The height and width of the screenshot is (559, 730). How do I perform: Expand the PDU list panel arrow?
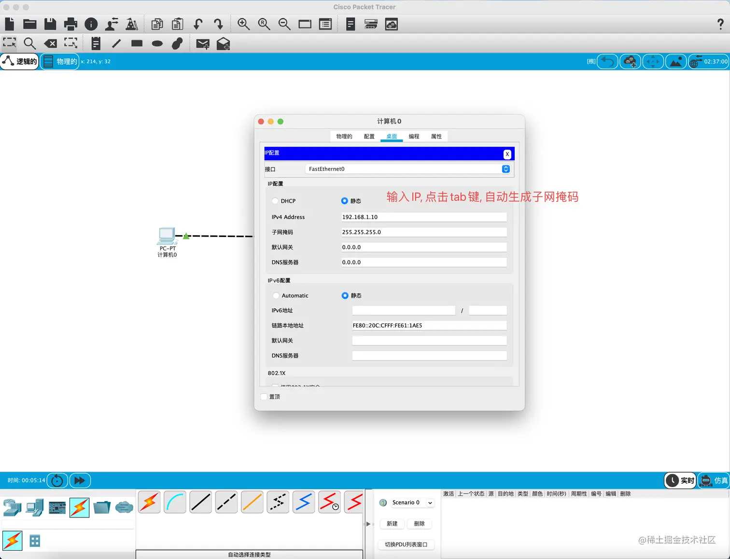pyautogui.click(x=368, y=524)
